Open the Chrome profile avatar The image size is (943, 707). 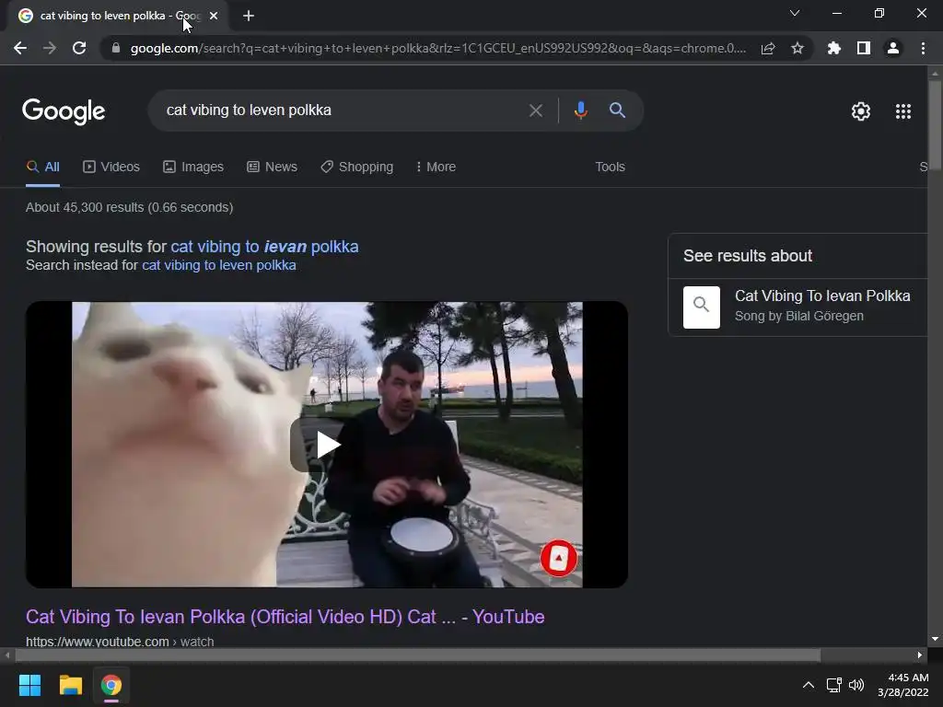click(893, 48)
